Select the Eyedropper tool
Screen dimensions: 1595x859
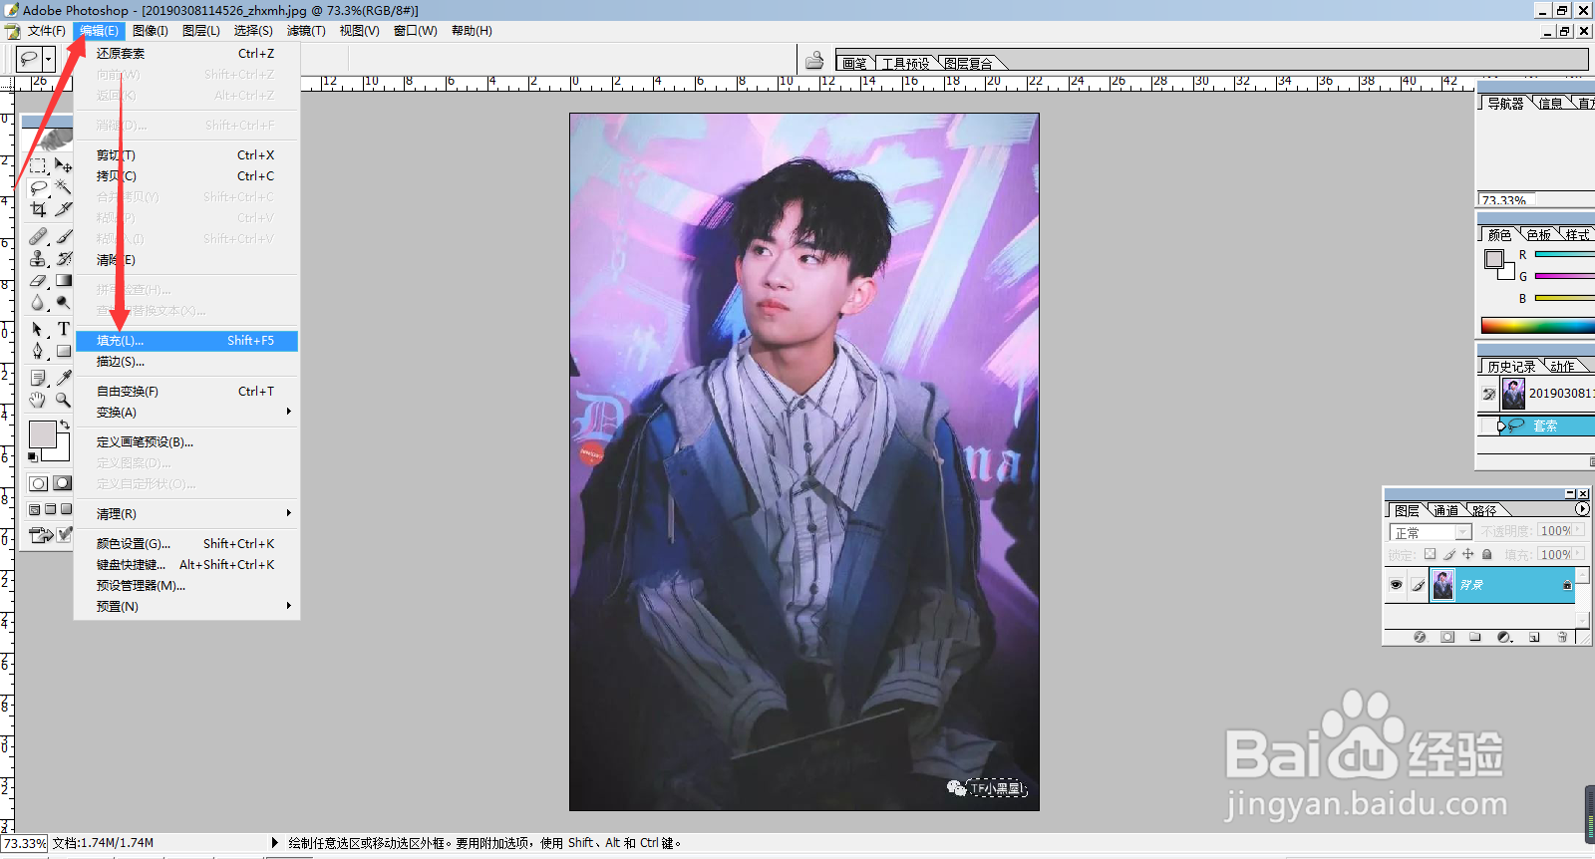point(63,378)
